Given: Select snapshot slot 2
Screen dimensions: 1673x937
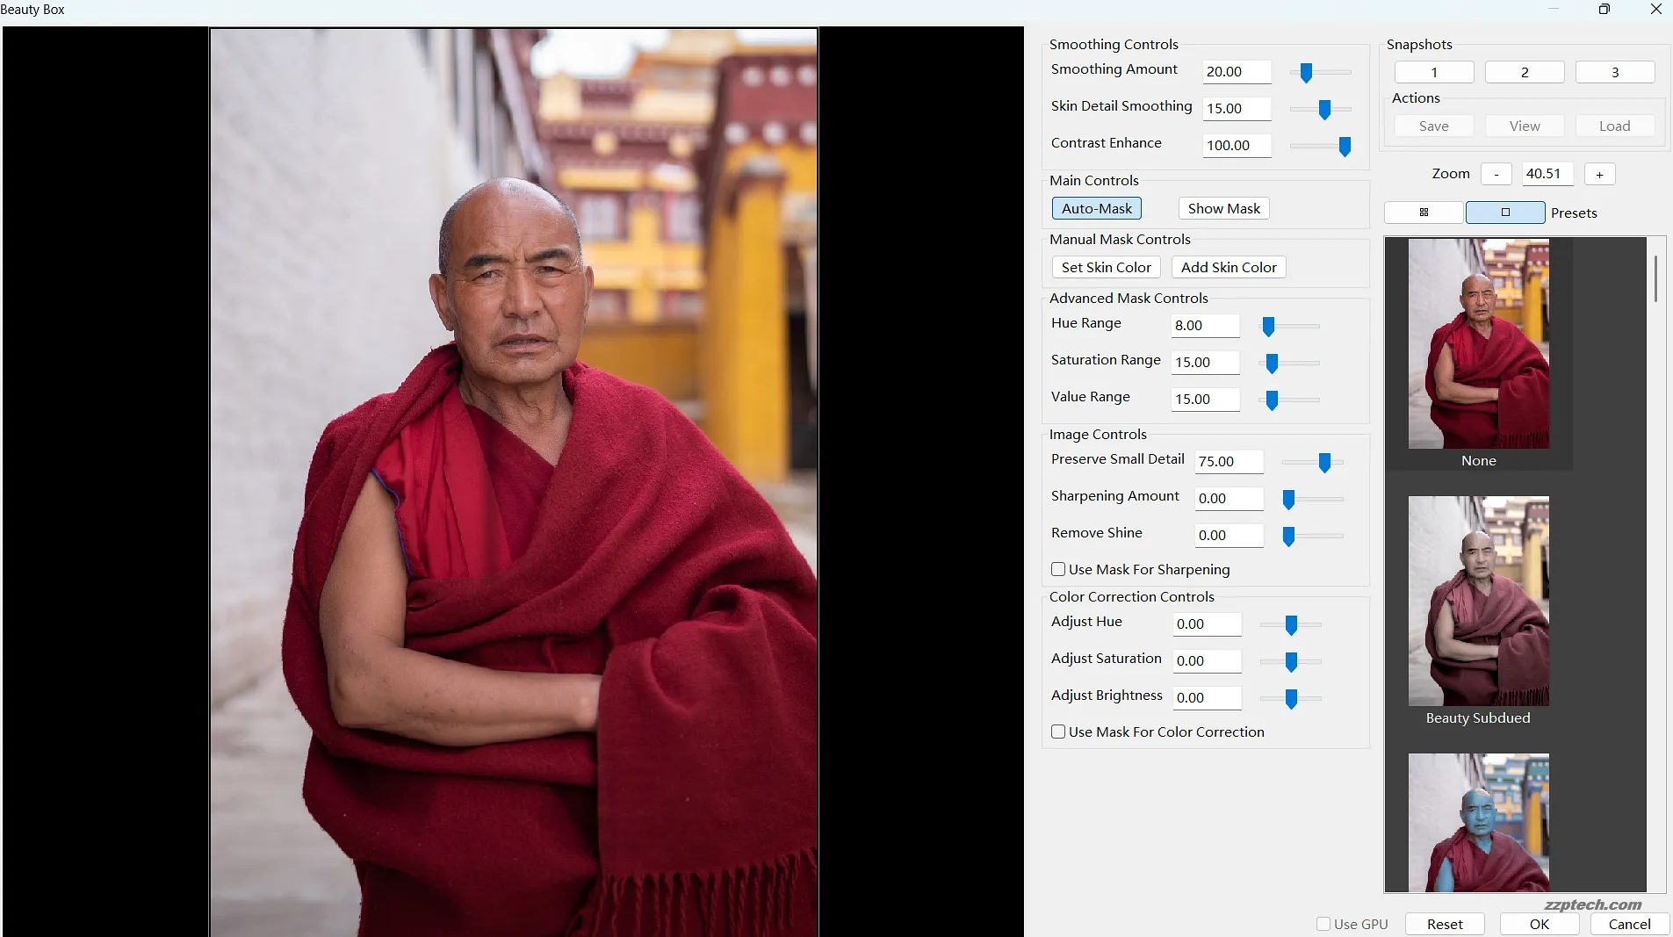Looking at the screenshot, I should pyautogui.click(x=1524, y=73).
